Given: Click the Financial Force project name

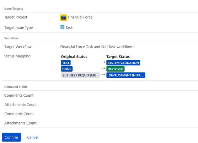Looking at the screenshot, I should point(80,17).
